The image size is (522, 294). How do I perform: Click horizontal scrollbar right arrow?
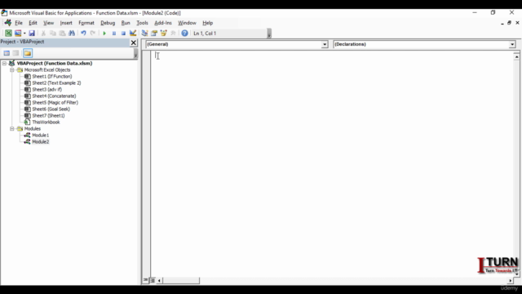(x=511, y=281)
